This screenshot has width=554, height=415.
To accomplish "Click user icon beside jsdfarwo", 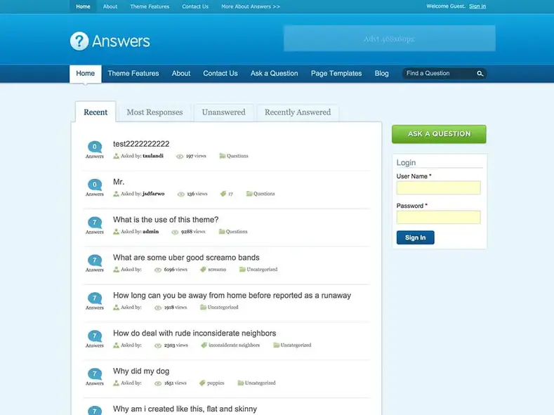I will click(x=116, y=194).
